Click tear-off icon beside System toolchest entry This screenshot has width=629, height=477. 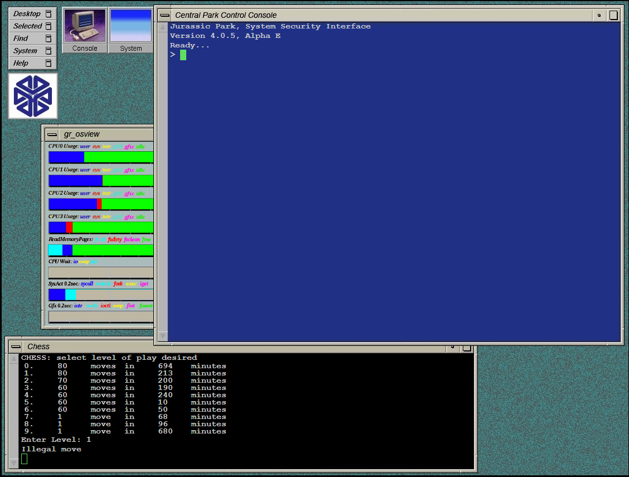tap(49, 51)
